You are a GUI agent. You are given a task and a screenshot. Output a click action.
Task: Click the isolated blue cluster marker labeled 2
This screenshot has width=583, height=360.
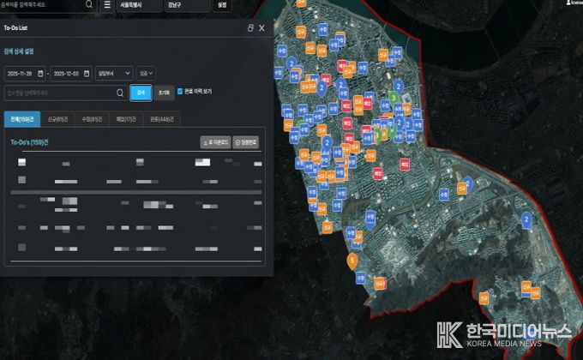(x=526, y=220)
